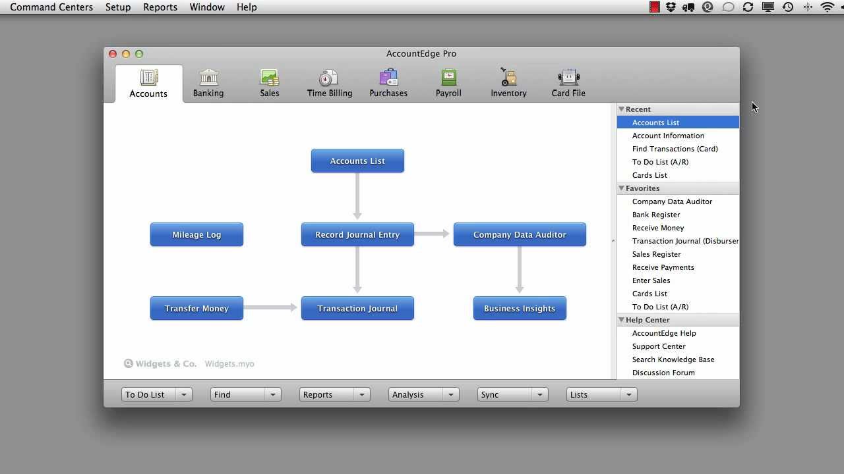Open To Do List (A/R) under Favorites
The image size is (844, 474).
pos(678,307)
